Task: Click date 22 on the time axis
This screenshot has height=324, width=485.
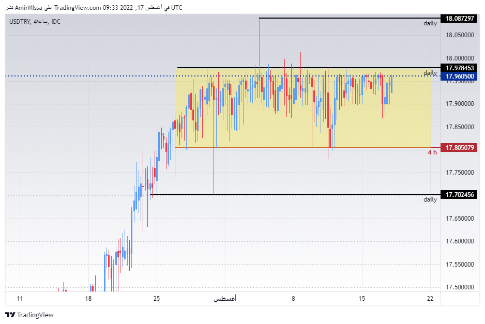Action: (430, 299)
